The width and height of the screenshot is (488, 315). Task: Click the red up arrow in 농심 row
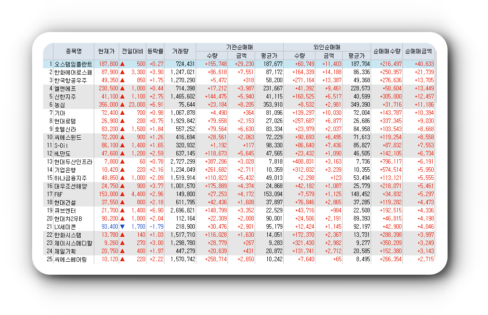pyautogui.click(x=122, y=104)
